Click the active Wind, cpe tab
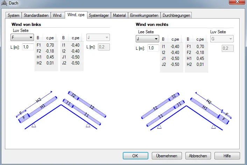This screenshot has width=247, height=165. 76,15
